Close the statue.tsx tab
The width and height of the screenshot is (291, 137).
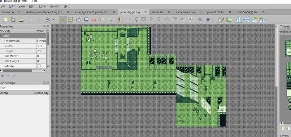(169, 12)
